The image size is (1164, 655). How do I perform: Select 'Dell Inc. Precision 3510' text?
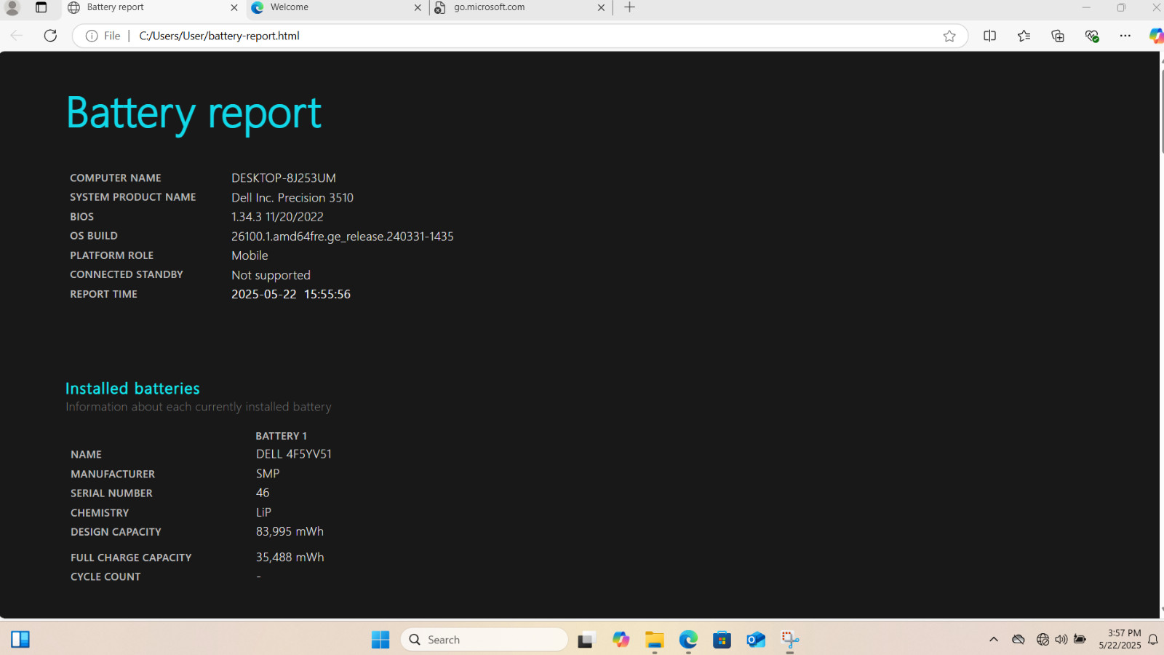click(292, 197)
